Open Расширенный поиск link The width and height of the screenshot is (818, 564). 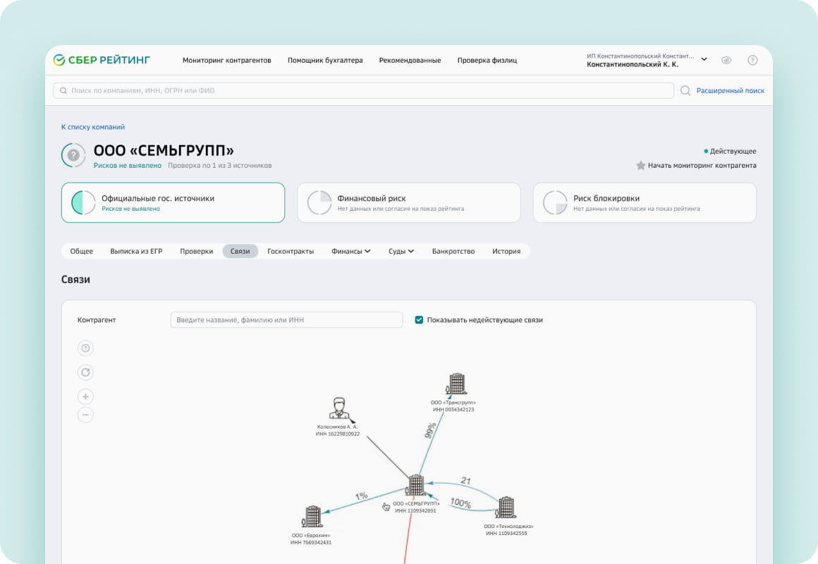pos(731,91)
